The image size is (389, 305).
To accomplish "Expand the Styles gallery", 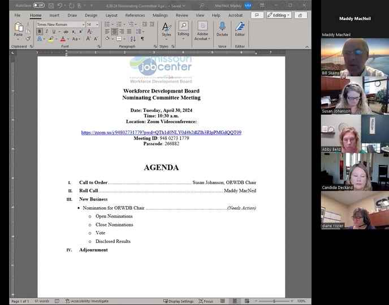I will coord(166,31).
